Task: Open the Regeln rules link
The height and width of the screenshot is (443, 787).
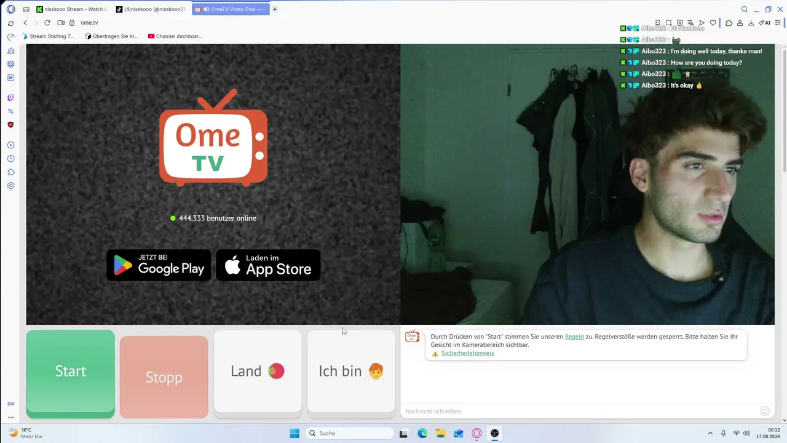Action: [x=574, y=337]
